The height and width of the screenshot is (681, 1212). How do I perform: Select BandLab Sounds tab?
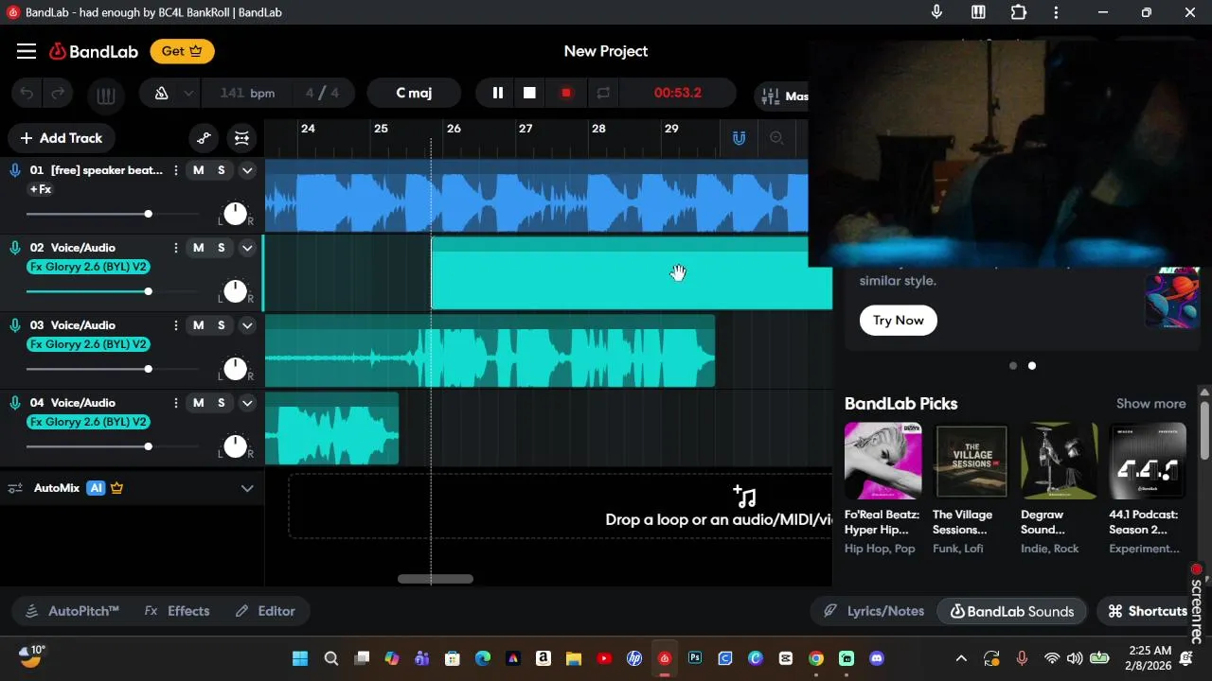click(x=1012, y=611)
